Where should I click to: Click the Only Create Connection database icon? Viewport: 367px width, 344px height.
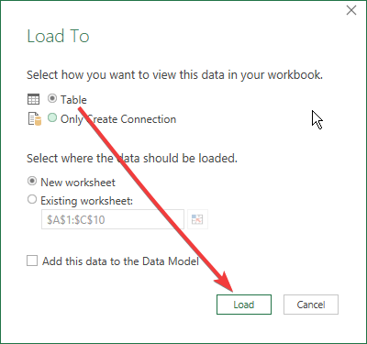click(35, 119)
